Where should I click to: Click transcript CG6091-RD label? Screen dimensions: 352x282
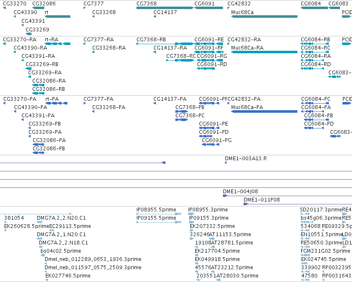tap(212, 64)
